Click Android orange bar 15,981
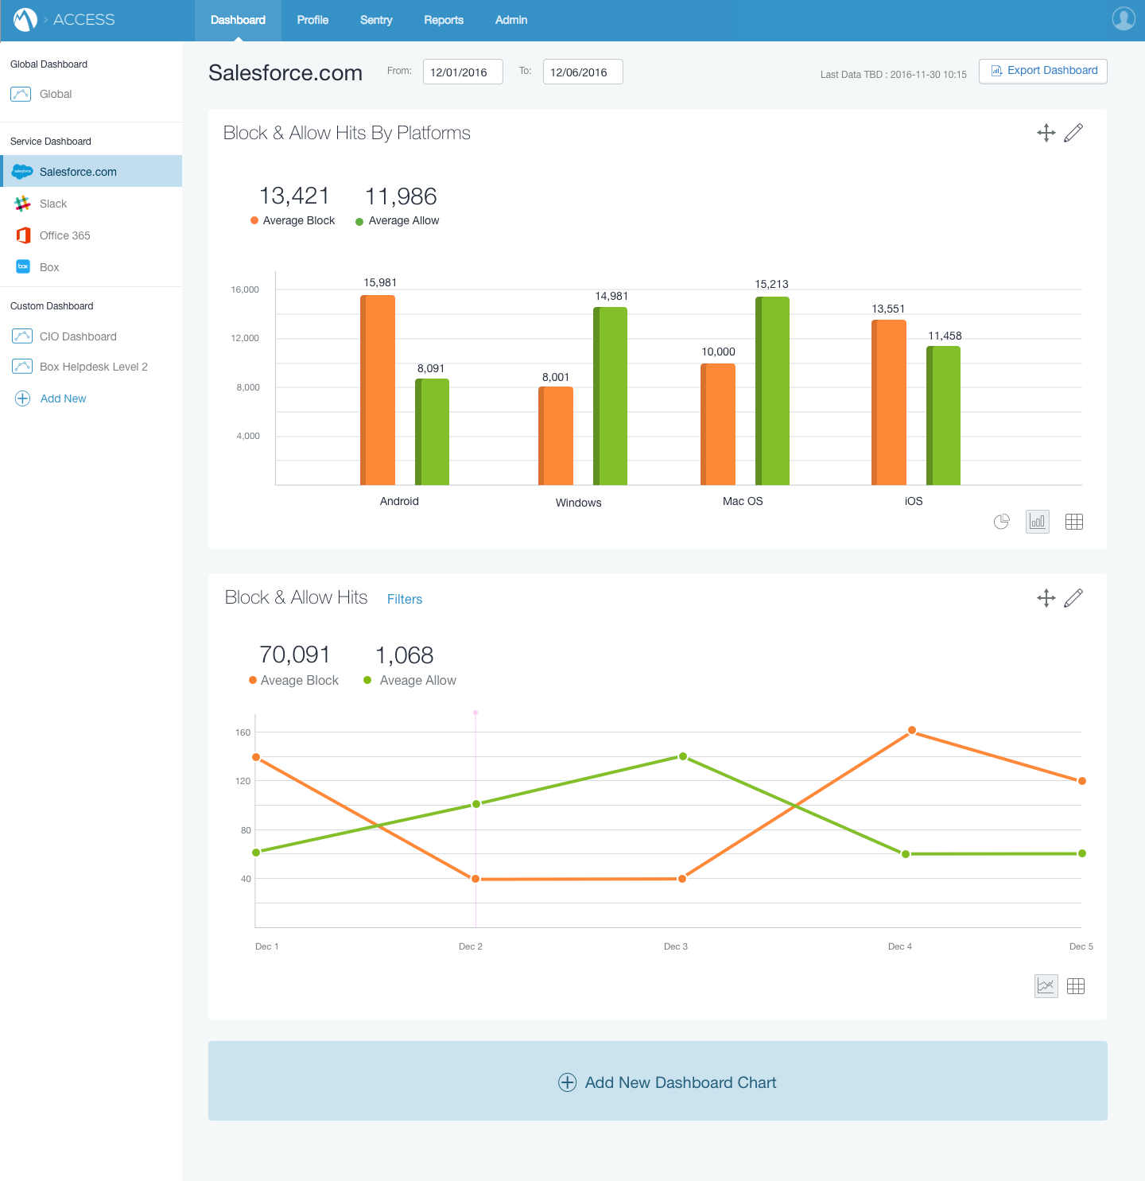1145x1181 pixels. coord(378,390)
